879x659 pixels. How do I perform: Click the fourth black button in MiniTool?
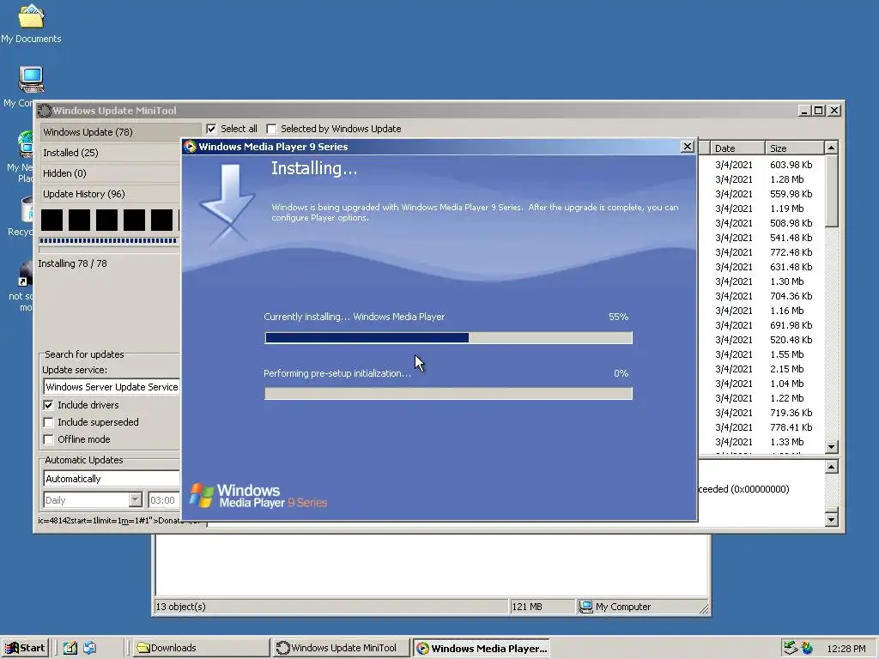pos(134,220)
